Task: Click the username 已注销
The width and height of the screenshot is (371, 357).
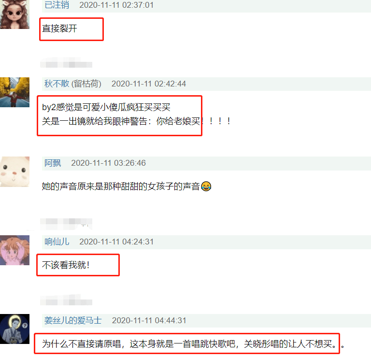Action: [x=57, y=5]
